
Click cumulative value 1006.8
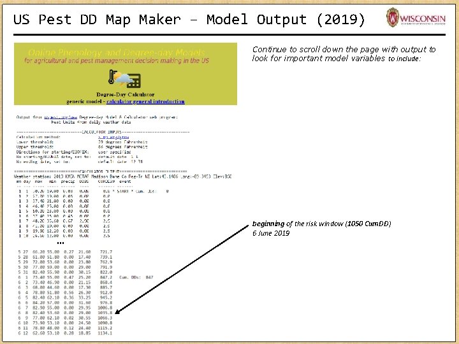[x=105, y=308]
